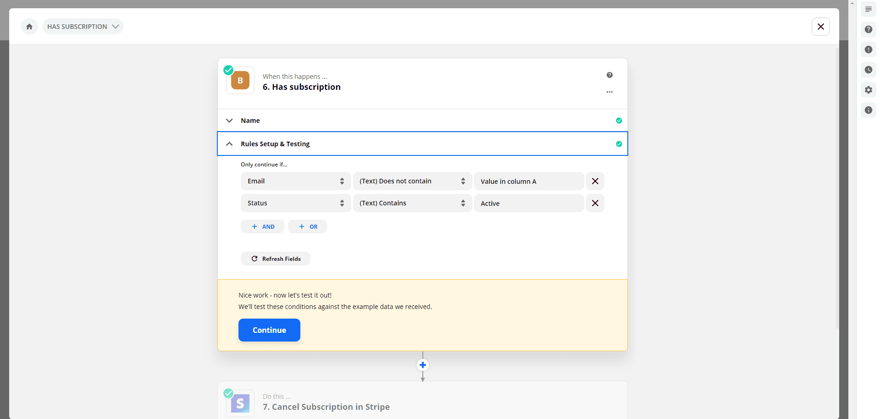Image resolution: width=880 pixels, height=419 pixels.
Task: Close the editor with the X button
Action: (821, 27)
